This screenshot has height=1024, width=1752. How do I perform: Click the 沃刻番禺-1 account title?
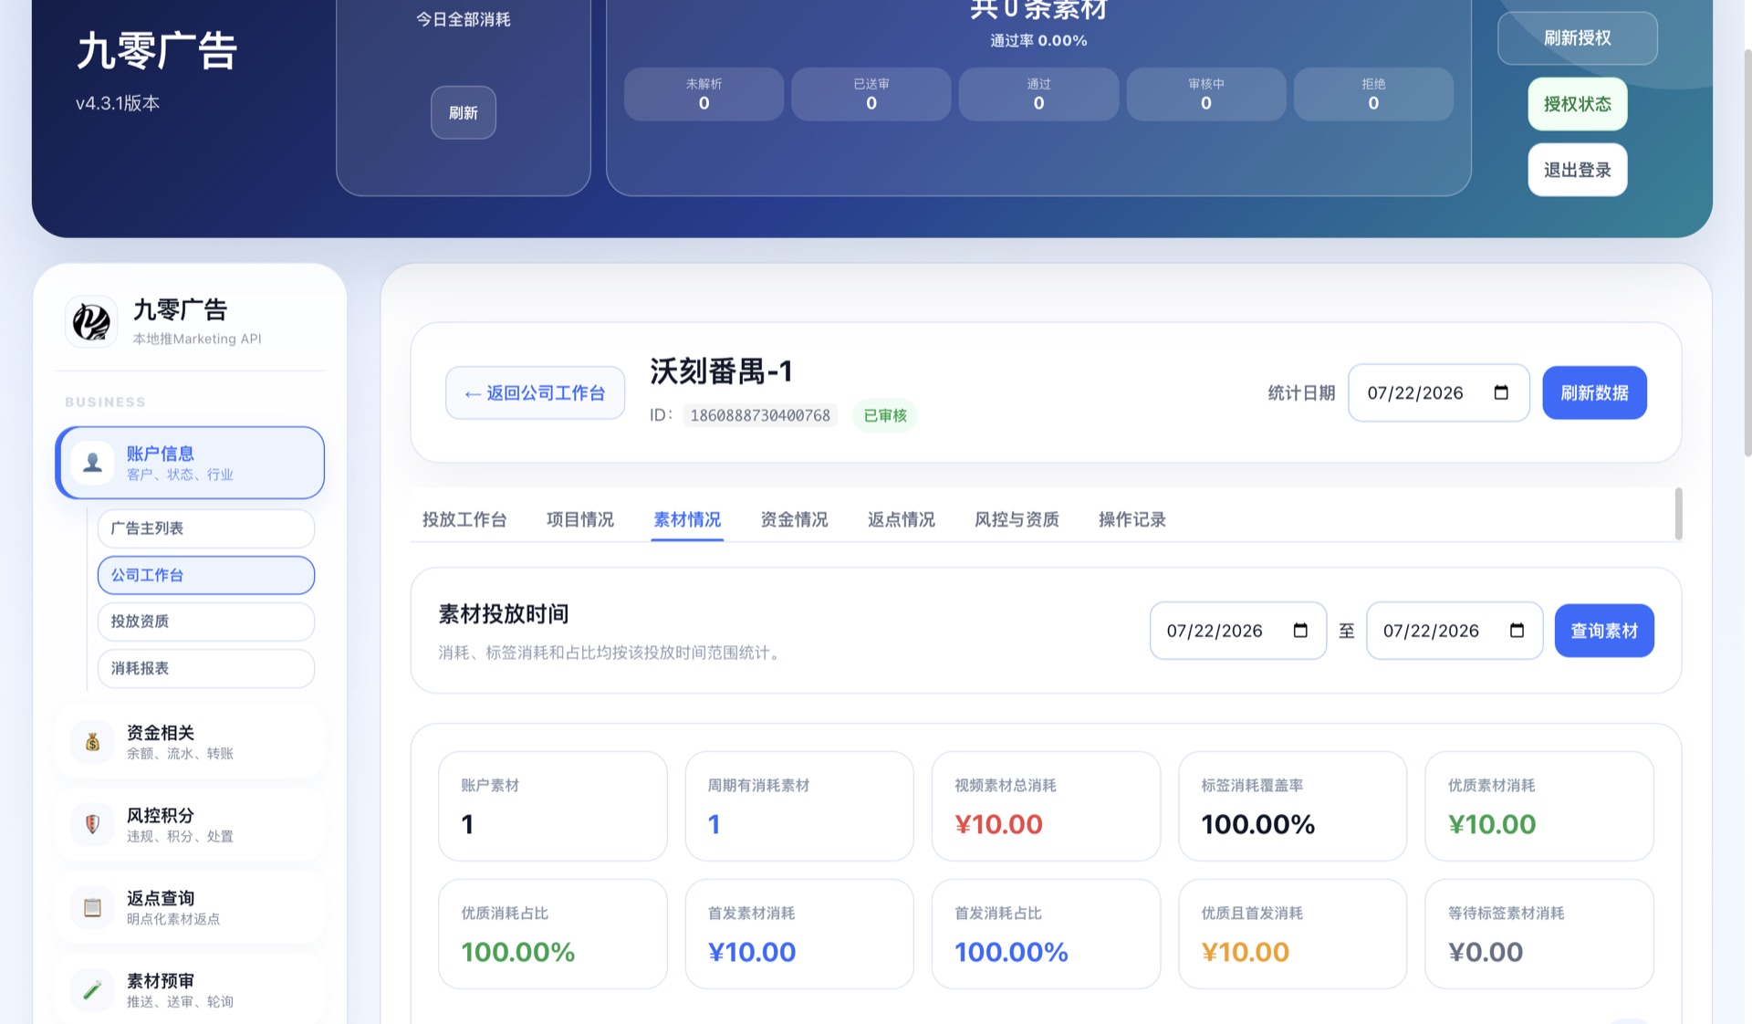(721, 371)
